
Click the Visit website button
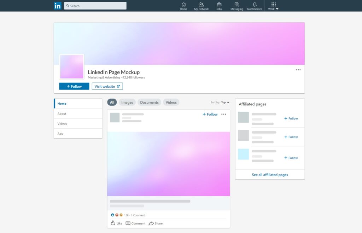[107, 86]
